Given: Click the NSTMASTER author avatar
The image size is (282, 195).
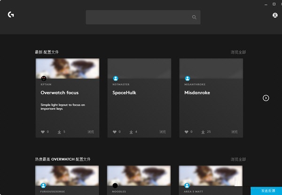Looking at the screenshot, I should tap(116, 78).
